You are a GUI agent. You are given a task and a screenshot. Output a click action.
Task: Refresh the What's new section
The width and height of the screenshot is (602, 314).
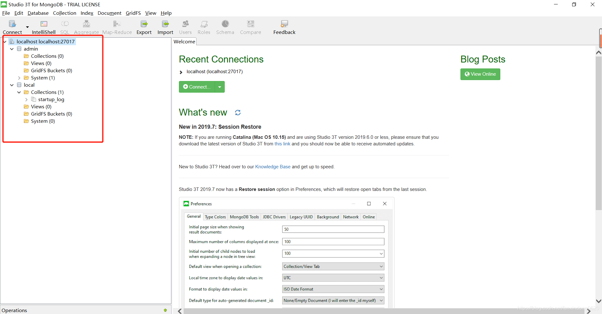[x=238, y=112]
